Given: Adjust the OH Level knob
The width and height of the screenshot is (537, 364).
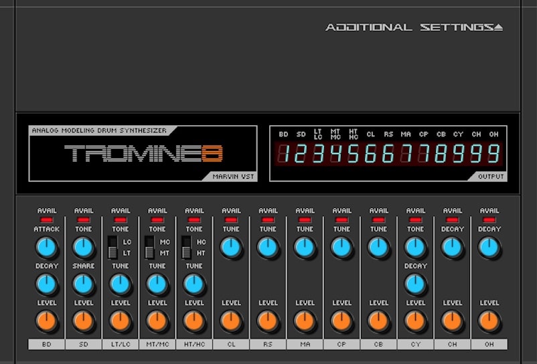Looking at the screenshot, I should [x=489, y=321].
